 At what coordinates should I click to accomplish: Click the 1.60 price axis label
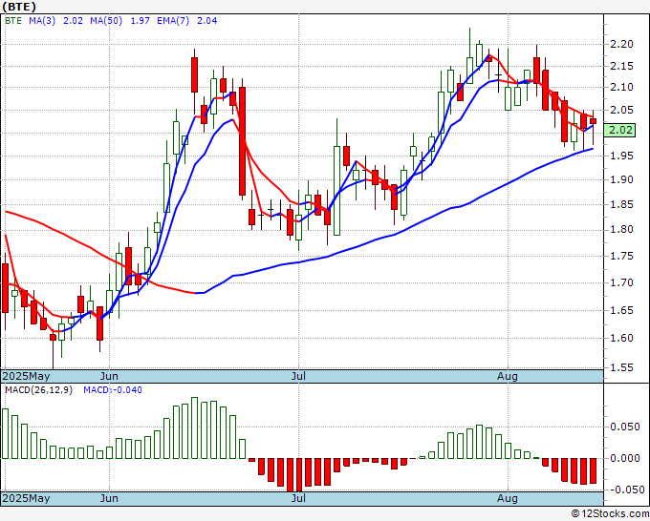point(621,338)
